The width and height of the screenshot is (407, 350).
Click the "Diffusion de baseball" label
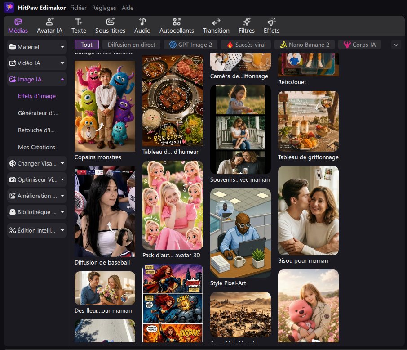click(102, 263)
